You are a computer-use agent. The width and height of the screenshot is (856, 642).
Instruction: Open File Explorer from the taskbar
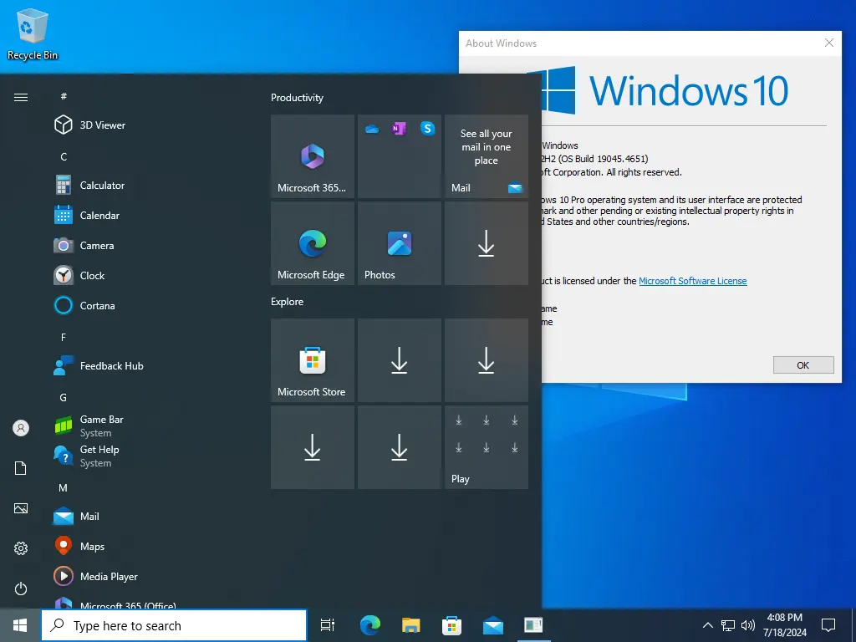tap(411, 625)
